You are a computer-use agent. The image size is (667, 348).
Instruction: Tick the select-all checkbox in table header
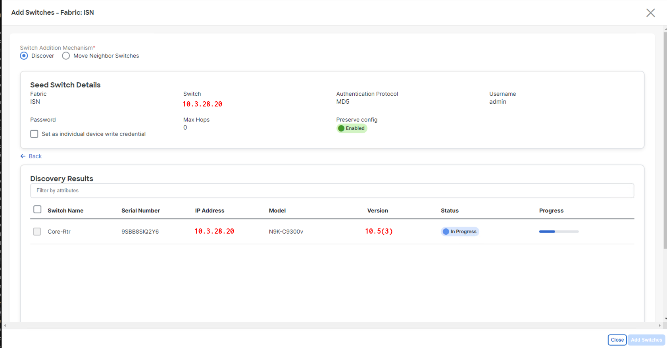[x=37, y=210]
